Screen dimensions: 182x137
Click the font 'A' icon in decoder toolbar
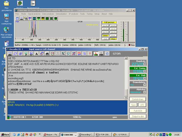tap(37, 53)
